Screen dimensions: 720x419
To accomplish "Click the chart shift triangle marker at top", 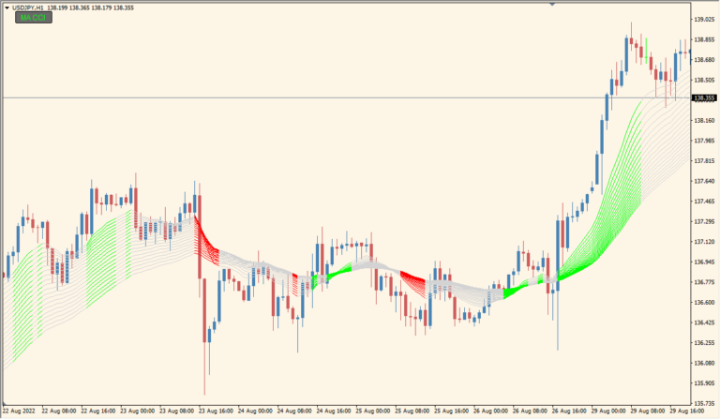I will click(x=658, y=4).
